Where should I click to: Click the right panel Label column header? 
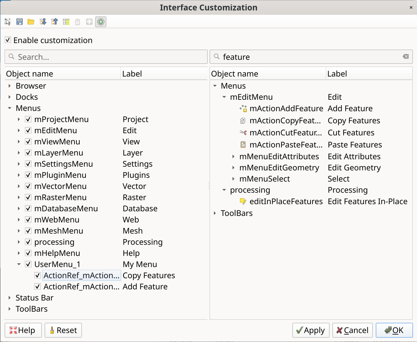(369, 74)
